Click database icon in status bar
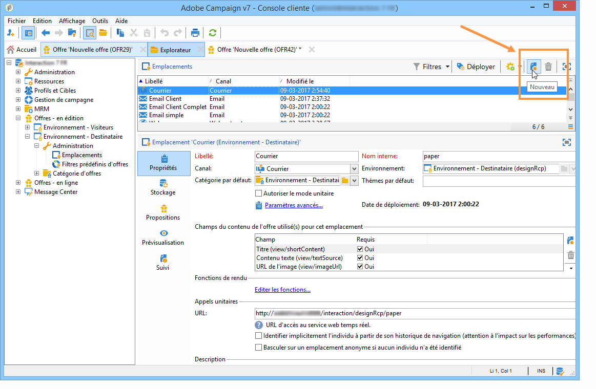Viewport: 596px width, 389px height. click(560, 371)
